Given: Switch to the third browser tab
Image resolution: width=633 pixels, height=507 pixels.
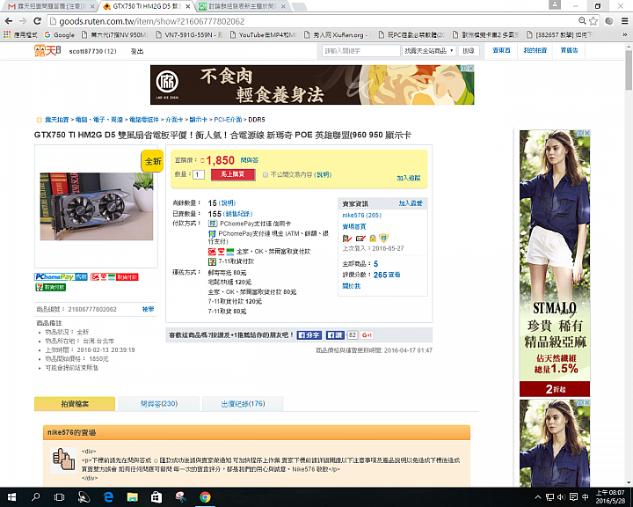Looking at the screenshot, I should click(243, 6).
